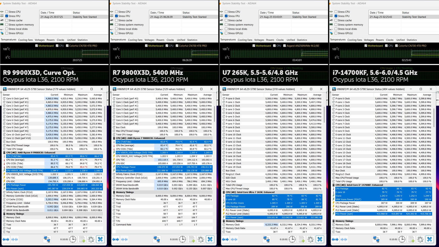This screenshot has width=439, height=247.
Task: Click the Status column header in the 02:25:43 AIDA64 window
Action: pos(420,13)
